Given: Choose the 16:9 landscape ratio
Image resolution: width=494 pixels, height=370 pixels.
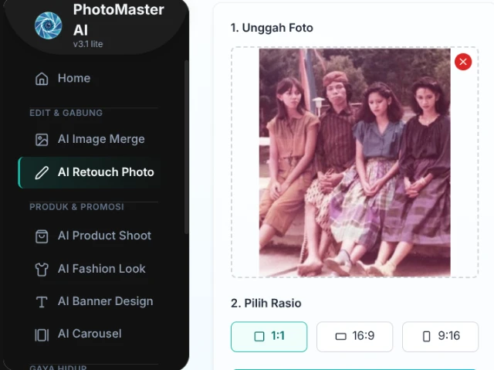Looking at the screenshot, I should tap(354, 337).
